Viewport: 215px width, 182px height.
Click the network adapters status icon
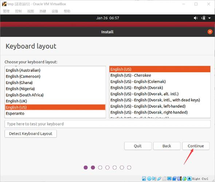(x=175, y=179)
